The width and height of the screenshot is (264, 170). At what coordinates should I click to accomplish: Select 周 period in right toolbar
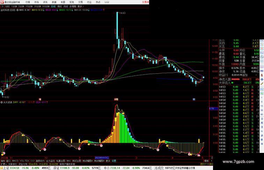[262, 123]
